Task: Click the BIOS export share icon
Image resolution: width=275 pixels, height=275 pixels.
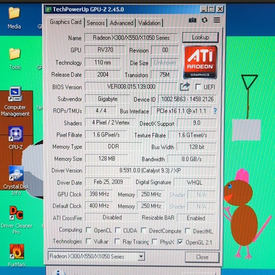Action: [185, 87]
